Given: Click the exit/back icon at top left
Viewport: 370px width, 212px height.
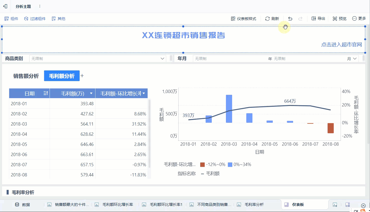Looking at the screenshot, I should (x=5, y=6).
